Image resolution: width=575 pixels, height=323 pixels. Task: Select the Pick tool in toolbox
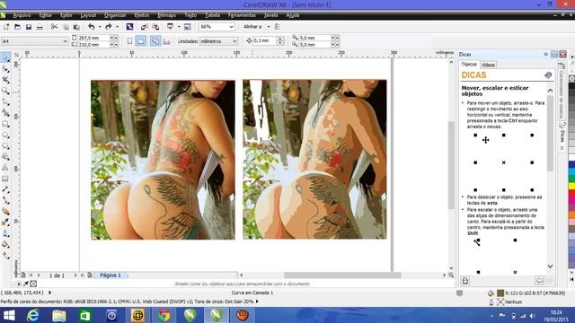pyautogui.click(x=5, y=57)
